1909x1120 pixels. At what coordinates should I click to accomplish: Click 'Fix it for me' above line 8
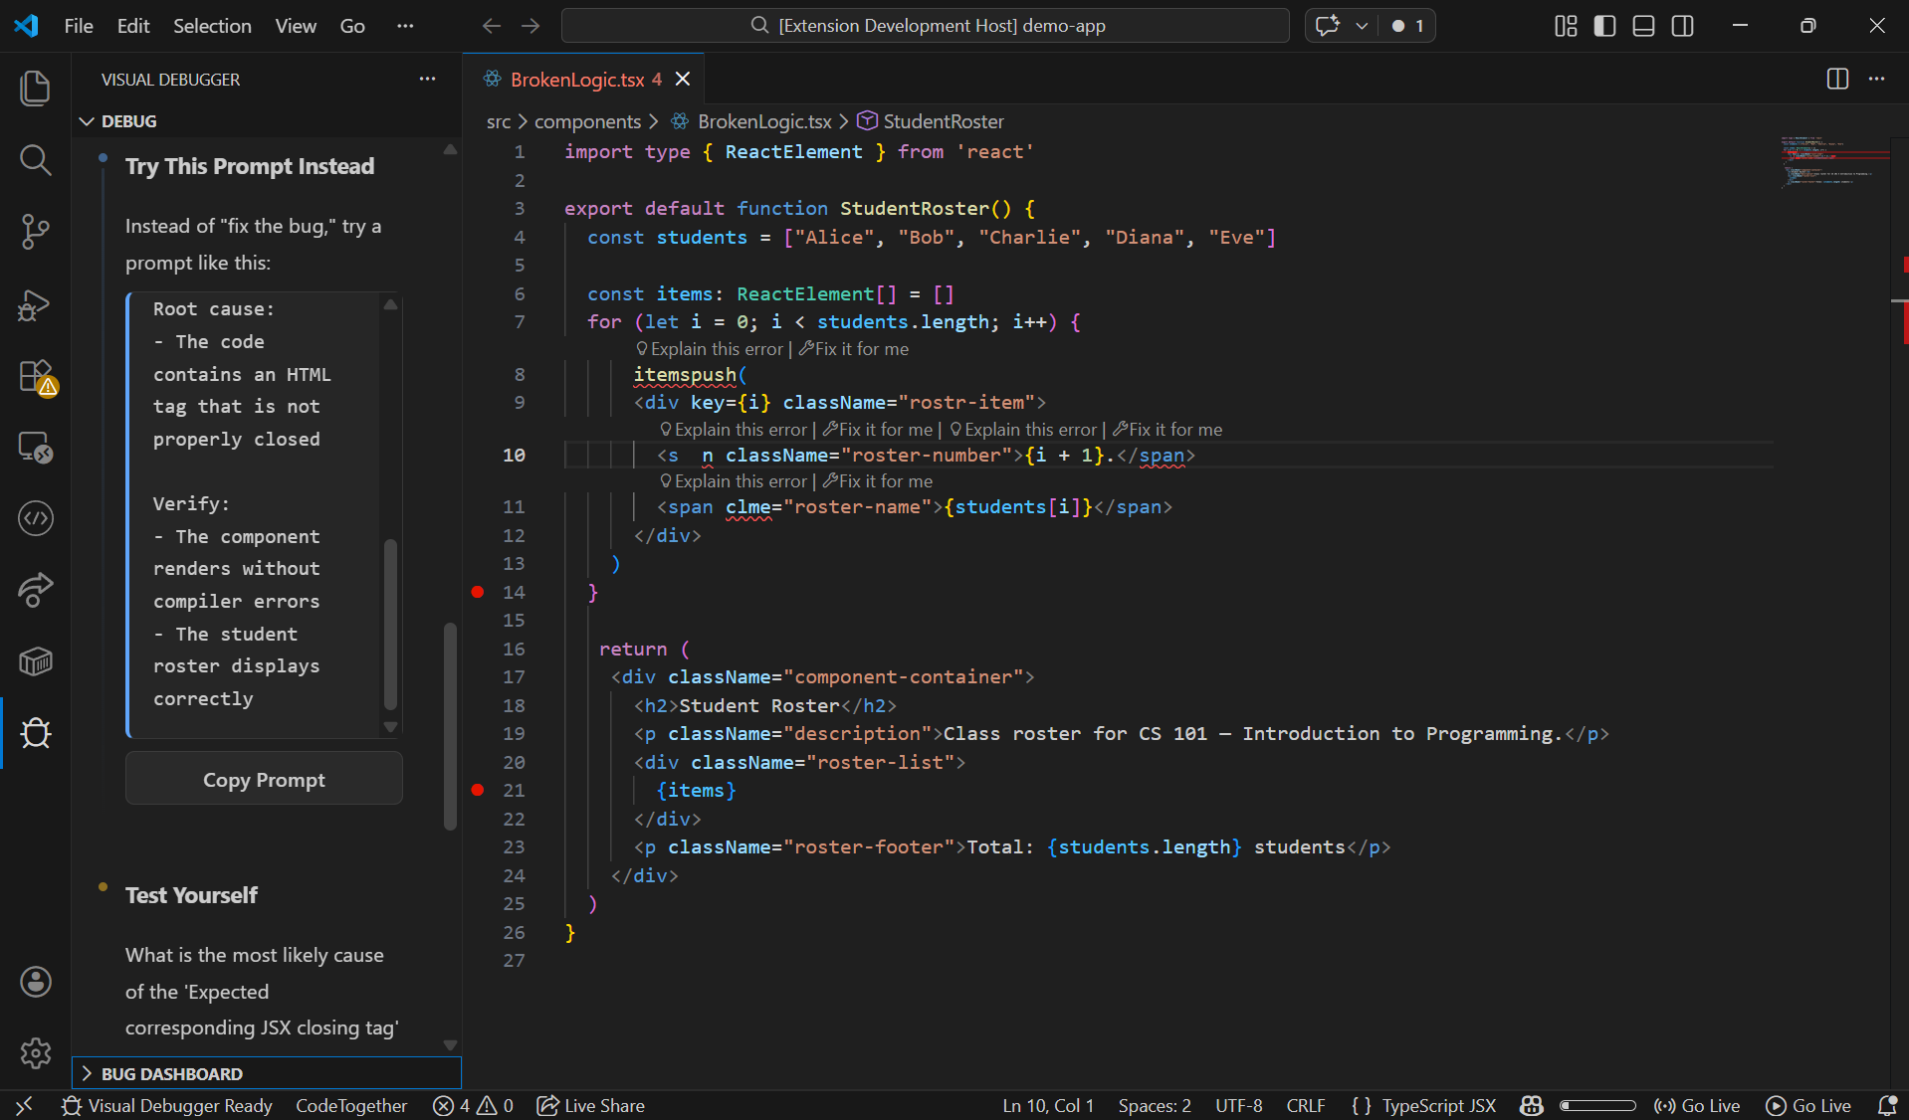tap(854, 349)
